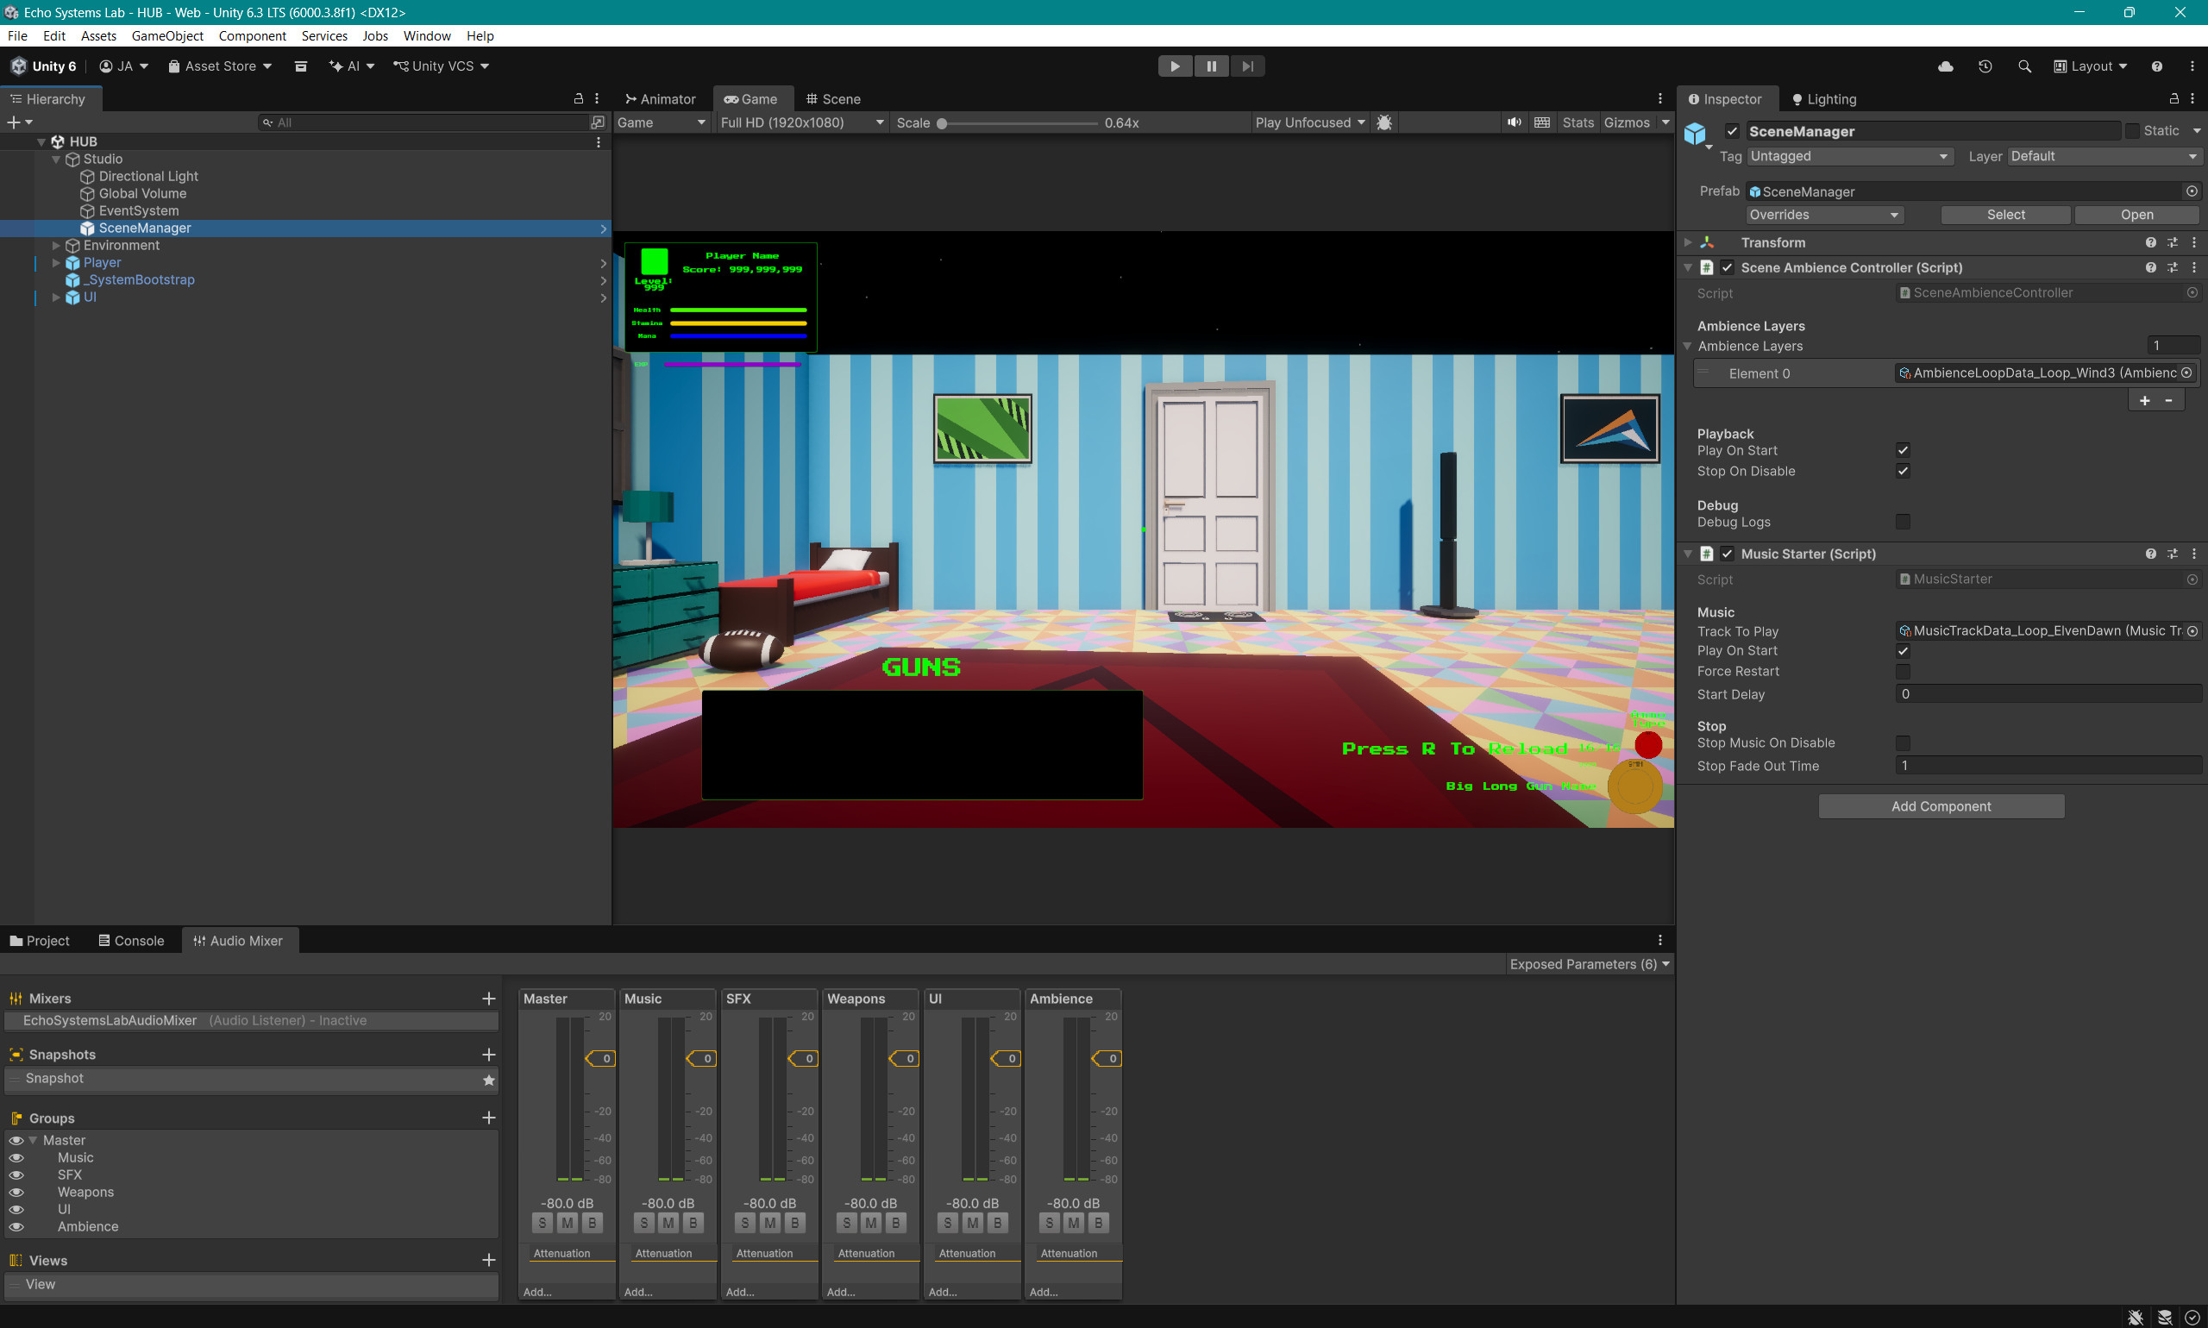Hide the Weapons group with its eye icon

16,1192
